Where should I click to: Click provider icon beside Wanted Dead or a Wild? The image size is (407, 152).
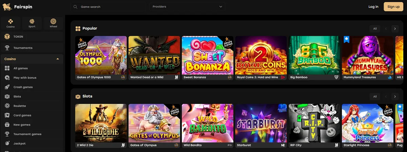coord(176,78)
